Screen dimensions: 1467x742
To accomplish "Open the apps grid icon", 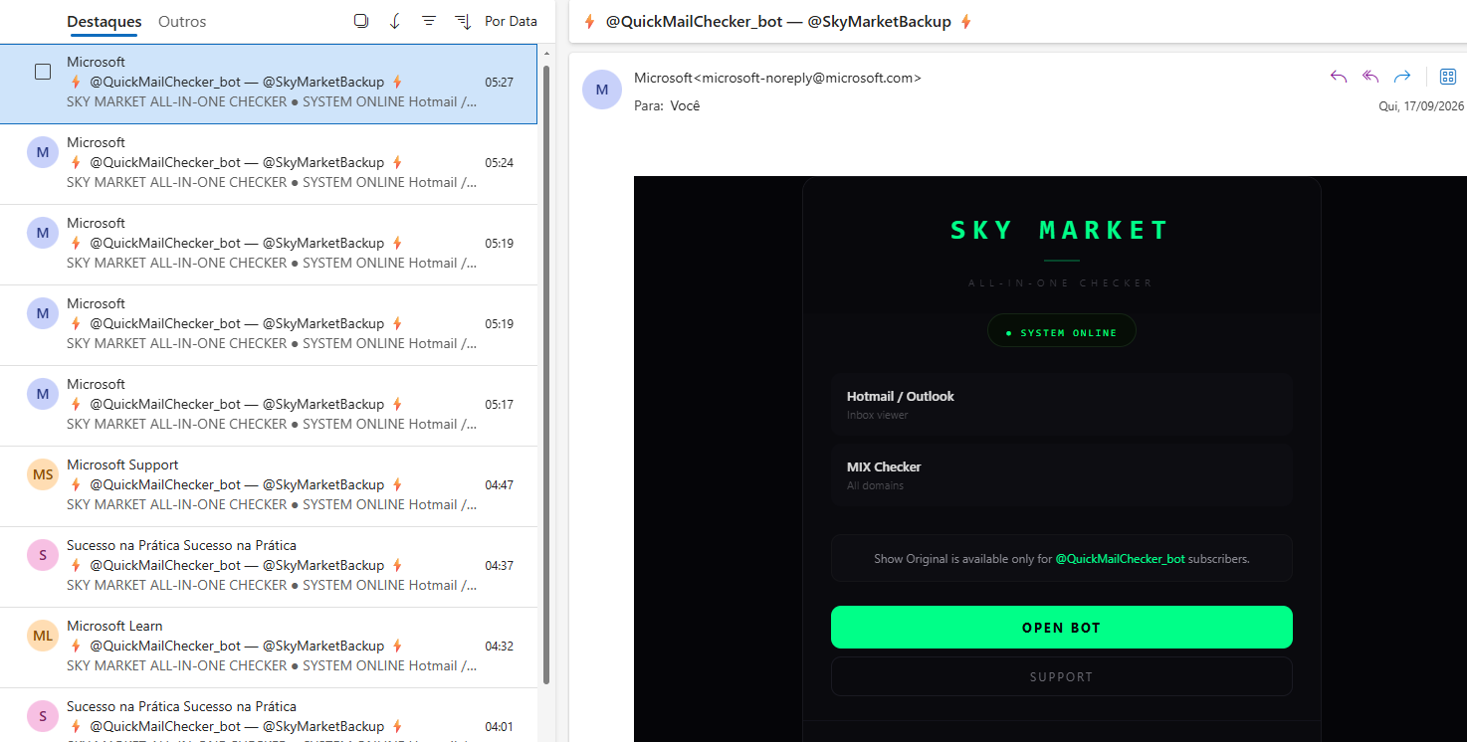I will 1448,77.
